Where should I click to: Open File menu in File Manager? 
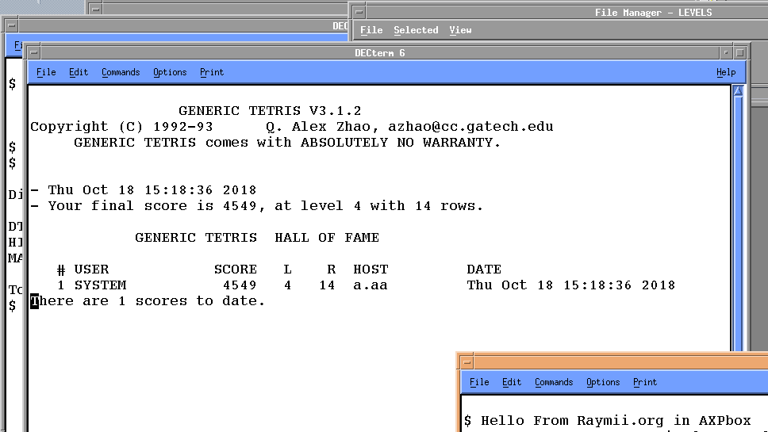click(371, 30)
